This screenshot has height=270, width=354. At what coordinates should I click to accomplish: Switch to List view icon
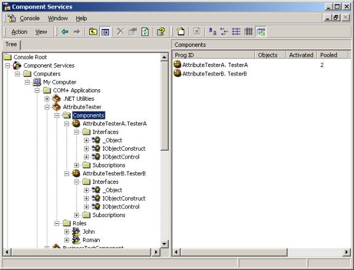click(236, 32)
